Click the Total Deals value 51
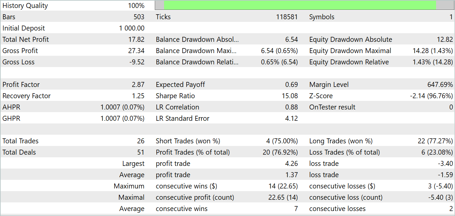The width and height of the screenshot is (455, 216). point(141,152)
